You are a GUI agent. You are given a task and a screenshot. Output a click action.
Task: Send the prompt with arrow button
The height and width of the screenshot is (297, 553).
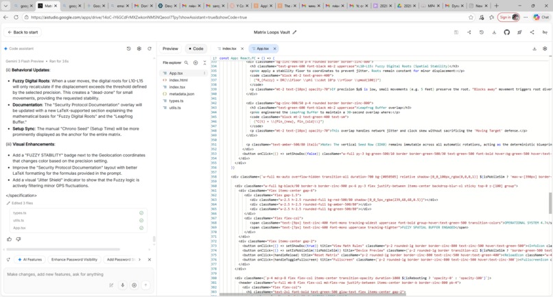click(145, 285)
